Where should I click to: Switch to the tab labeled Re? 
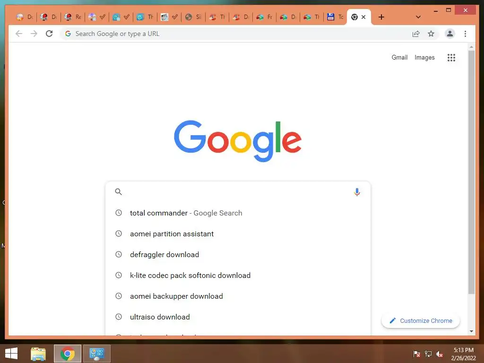coord(73,17)
